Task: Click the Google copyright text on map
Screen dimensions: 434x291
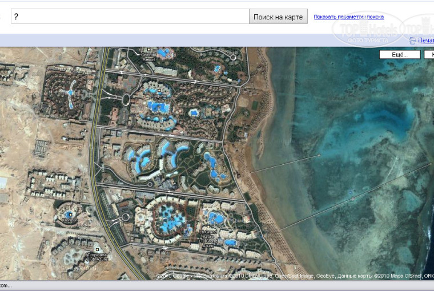Action: (x=174, y=276)
